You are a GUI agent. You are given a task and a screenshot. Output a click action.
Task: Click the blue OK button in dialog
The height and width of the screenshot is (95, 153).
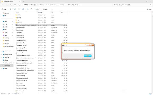[x=88, y=56]
